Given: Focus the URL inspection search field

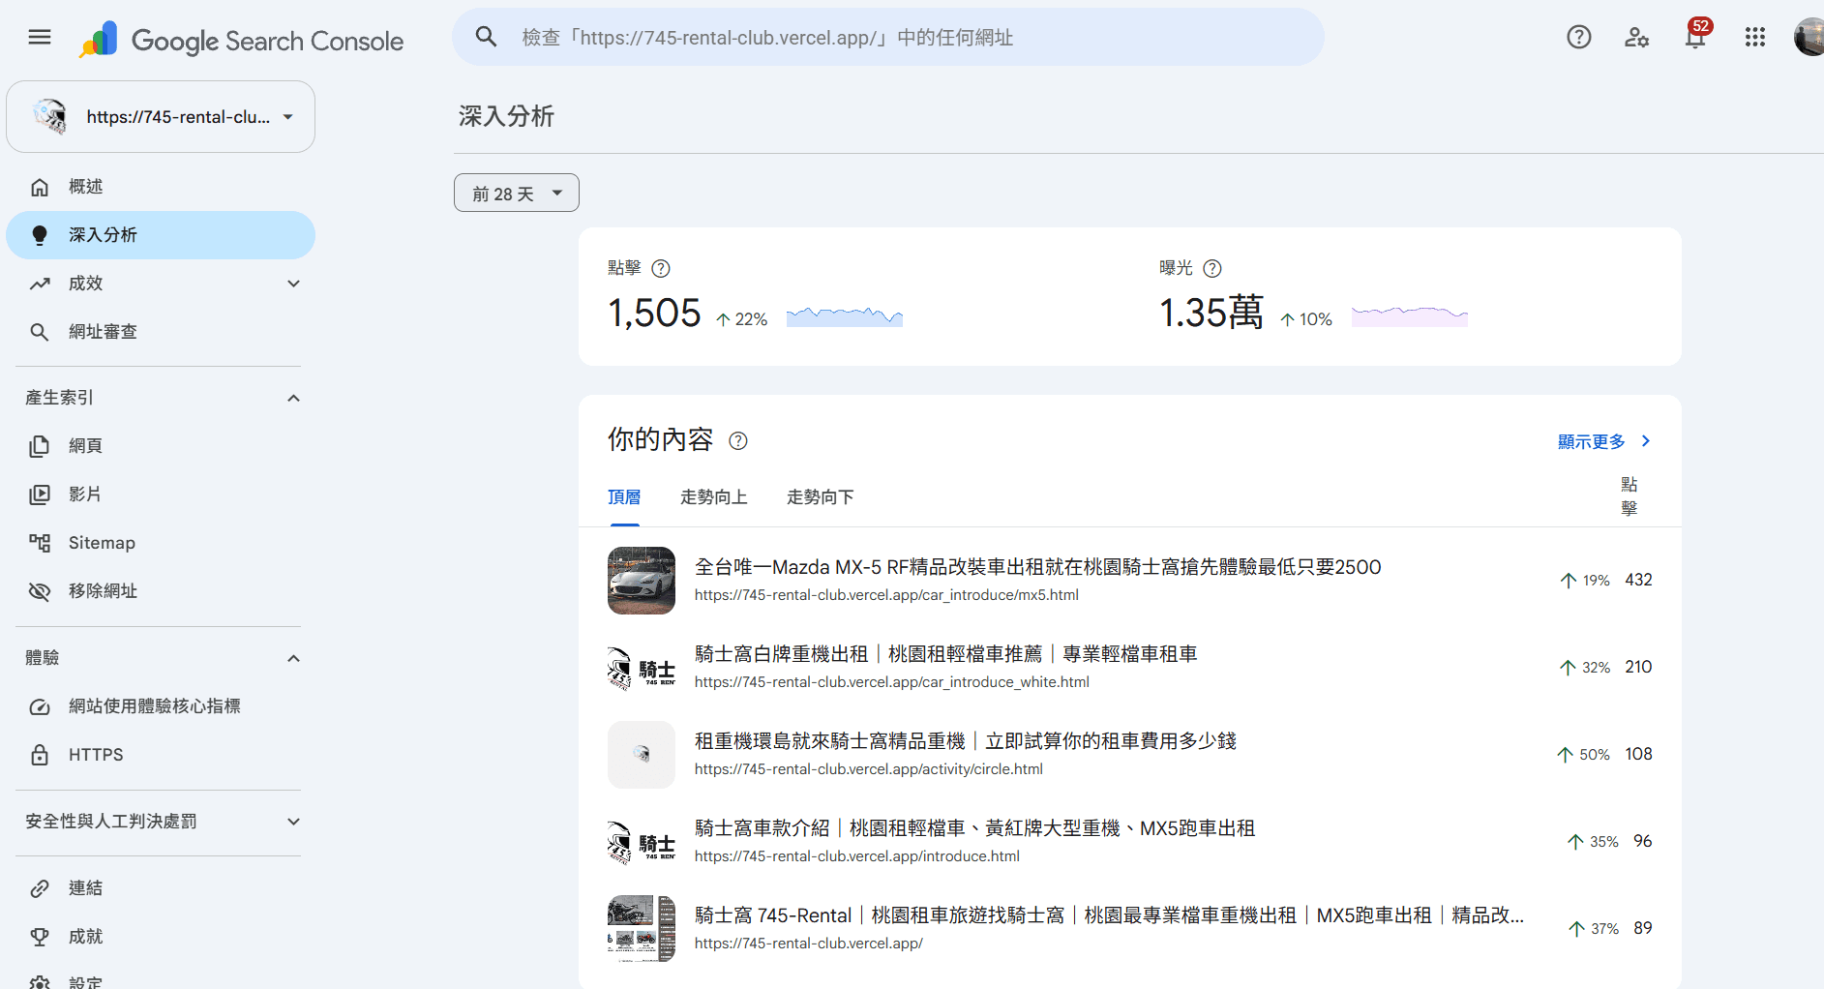Looking at the screenshot, I should click(x=888, y=38).
